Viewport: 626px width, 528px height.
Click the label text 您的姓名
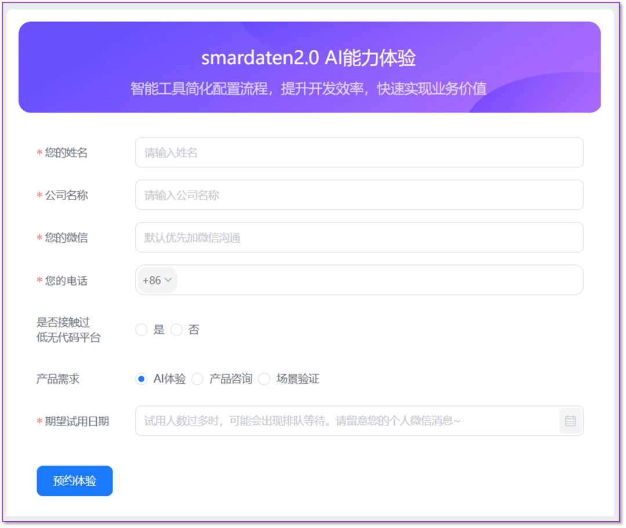(x=66, y=152)
